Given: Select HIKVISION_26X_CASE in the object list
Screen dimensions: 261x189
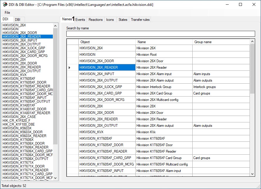Looking at the screenshot, I should click(19, 117).
